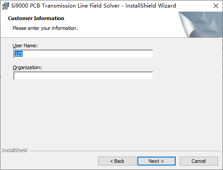Click the Organization label
Image resolution: width=223 pixels, height=170 pixels.
pos(27,67)
